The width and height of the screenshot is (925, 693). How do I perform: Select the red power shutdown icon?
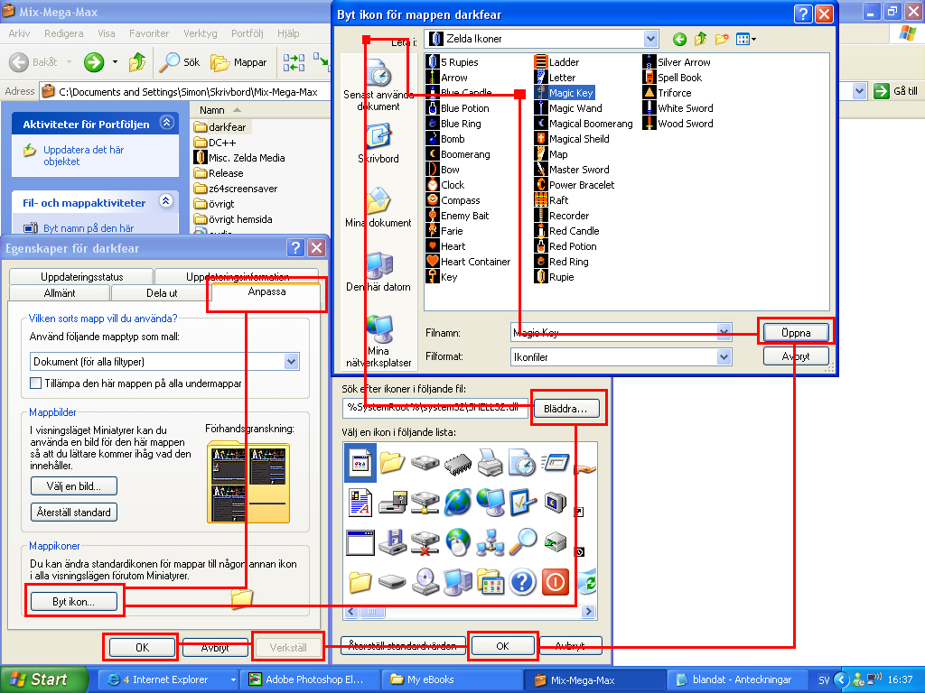pyautogui.click(x=555, y=582)
